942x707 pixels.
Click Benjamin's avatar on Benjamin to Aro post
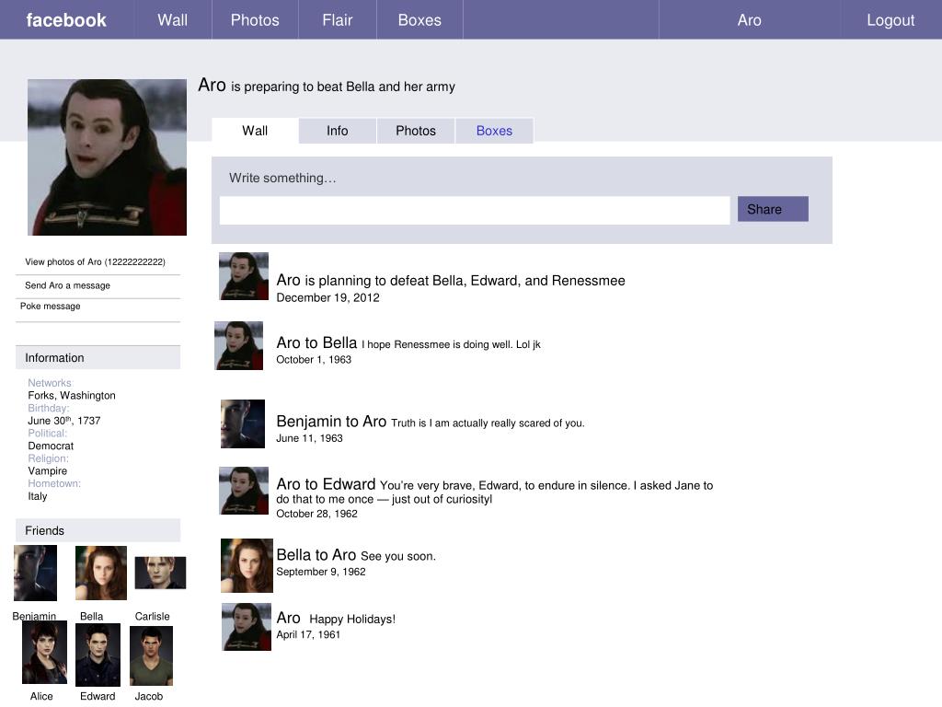click(x=243, y=423)
